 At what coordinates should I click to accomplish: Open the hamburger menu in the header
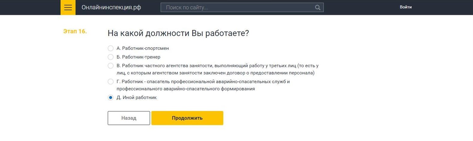click(68, 7)
